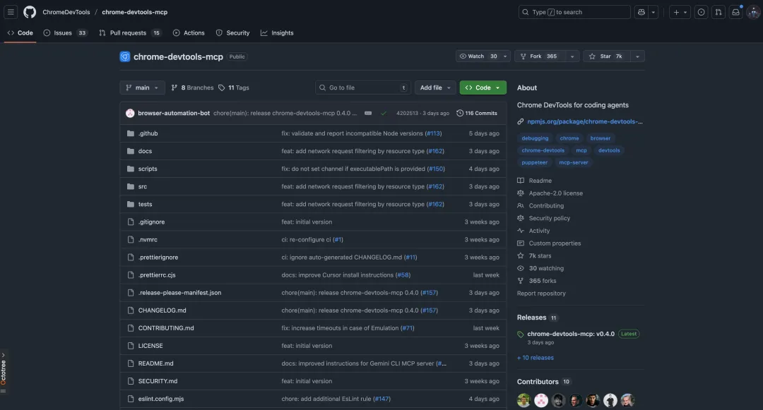Switch to the Code tab

click(20, 33)
